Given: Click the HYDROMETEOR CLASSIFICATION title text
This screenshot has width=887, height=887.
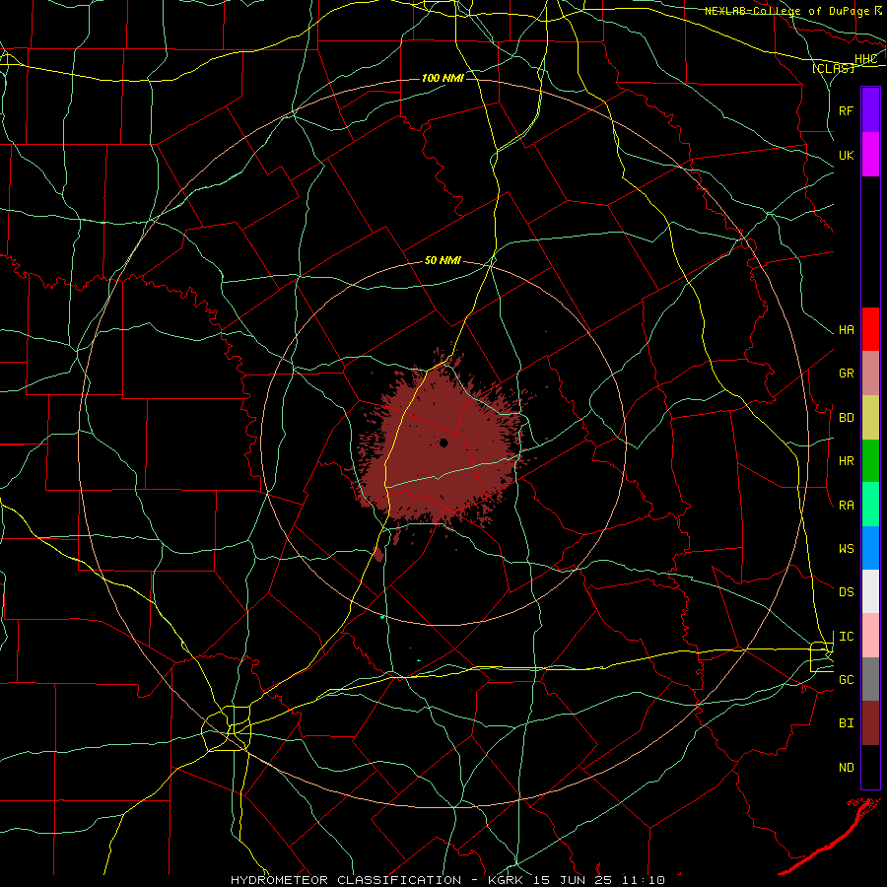Looking at the screenshot, I should tap(346, 880).
